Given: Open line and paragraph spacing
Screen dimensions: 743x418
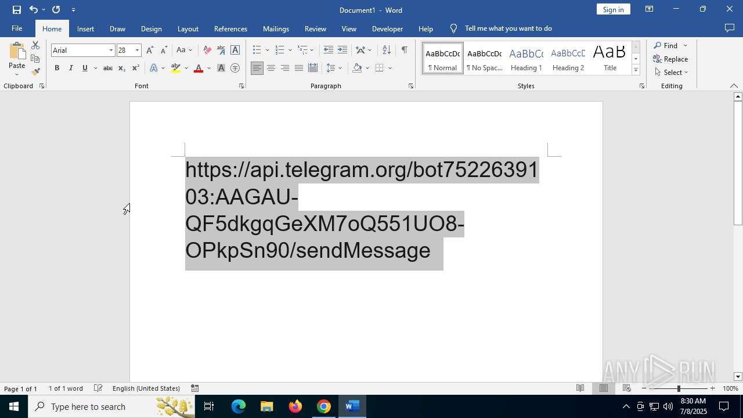Looking at the screenshot, I should click(x=331, y=69).
